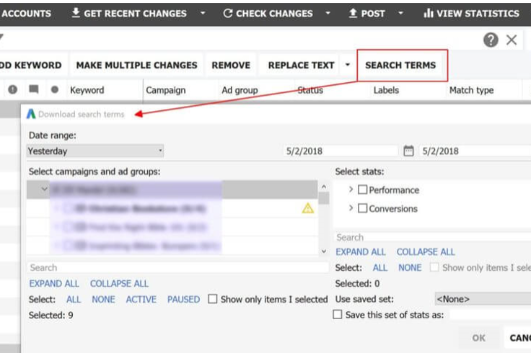Open the Use saved set dropdown
Image resolution: width=531 pixels, height=353 pixels.
tap(483, 299)
